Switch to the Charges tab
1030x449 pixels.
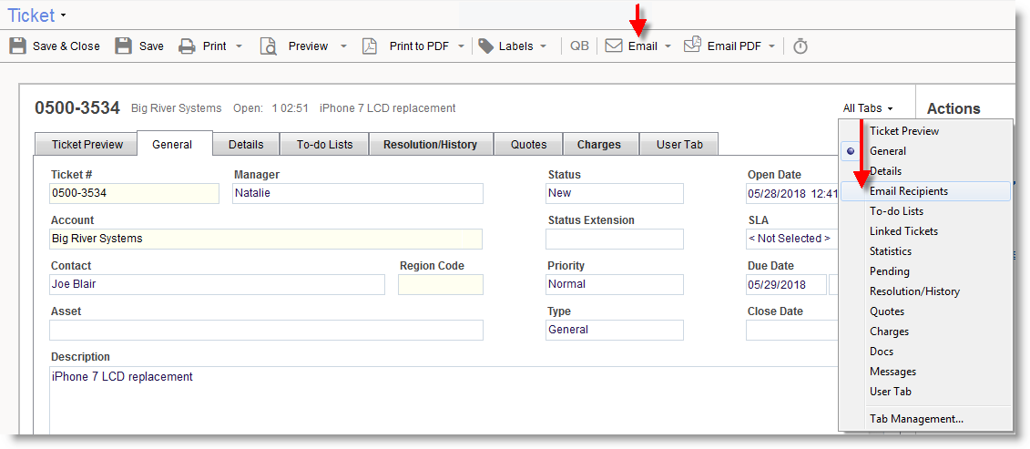pyautogui.click(x=598, y=144)
